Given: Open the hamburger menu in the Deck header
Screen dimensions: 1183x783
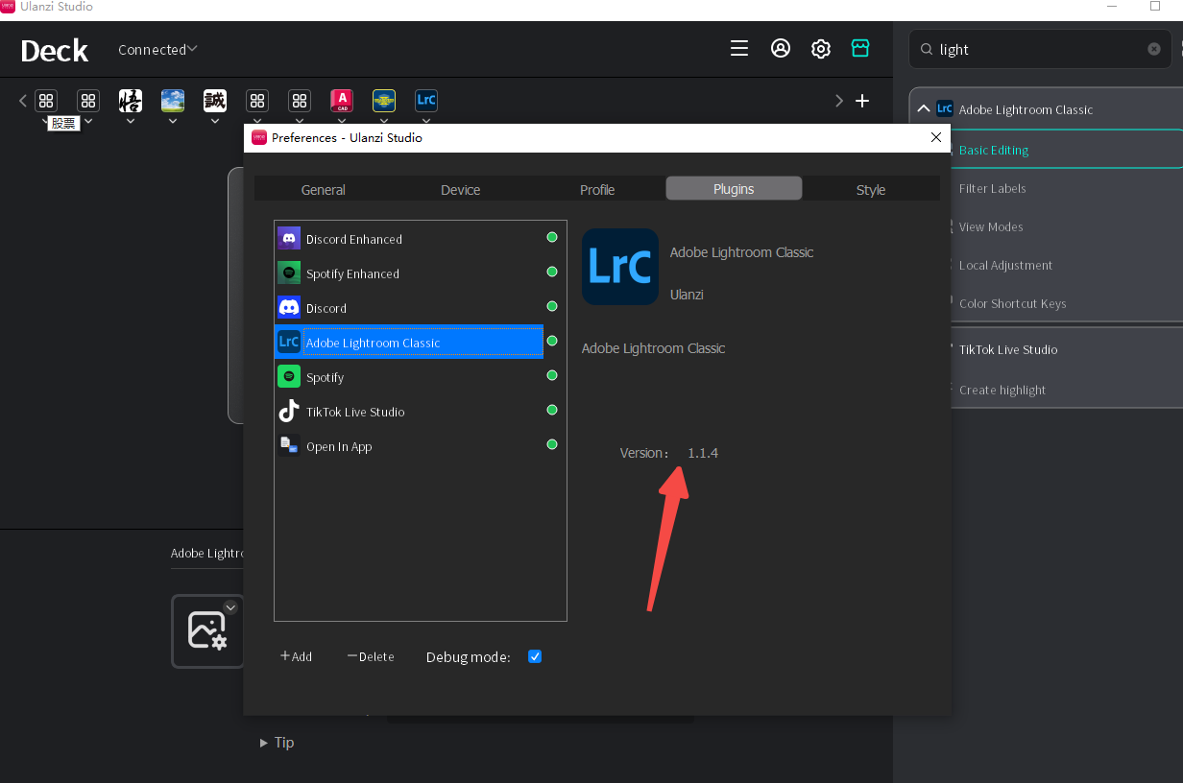Looking at the screenshot, I should (x=738, y=49).
